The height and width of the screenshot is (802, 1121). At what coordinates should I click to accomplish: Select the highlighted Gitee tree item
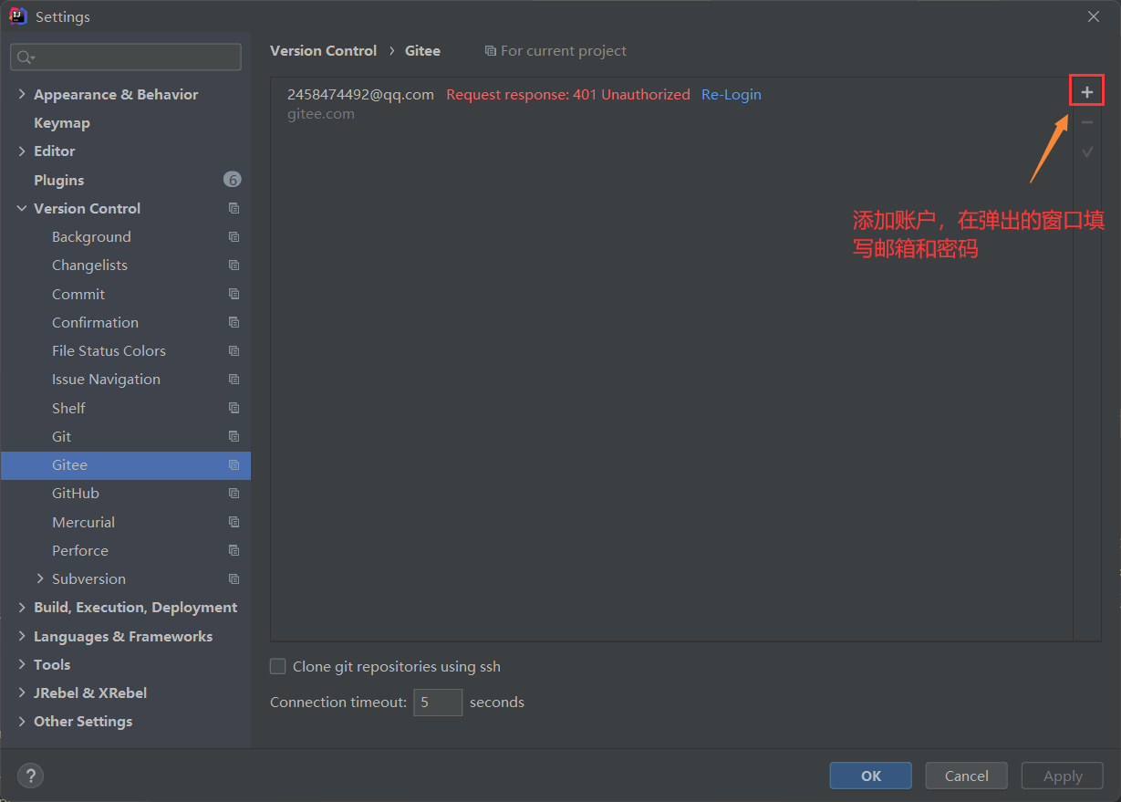tap(126, 464)
